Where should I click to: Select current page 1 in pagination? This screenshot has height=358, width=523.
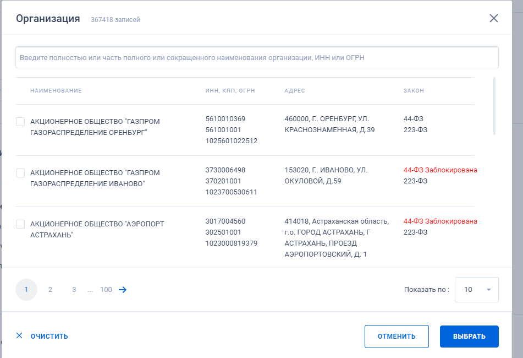point(26,290)
